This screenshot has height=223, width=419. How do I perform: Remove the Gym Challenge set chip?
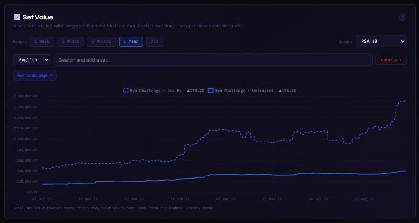51,75
